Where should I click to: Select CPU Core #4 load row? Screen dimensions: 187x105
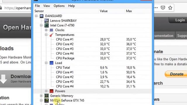[x=93, y=86]
